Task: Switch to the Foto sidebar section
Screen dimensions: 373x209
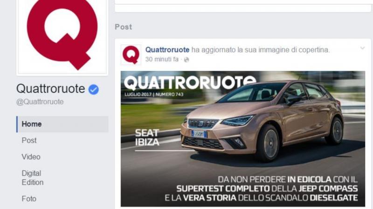Action: [x=29, y=199]
